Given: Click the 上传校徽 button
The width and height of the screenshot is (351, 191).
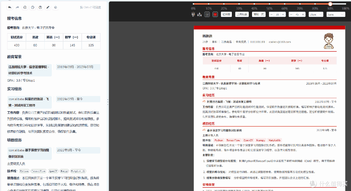Looking at the screenshot, I should [242, 15].
